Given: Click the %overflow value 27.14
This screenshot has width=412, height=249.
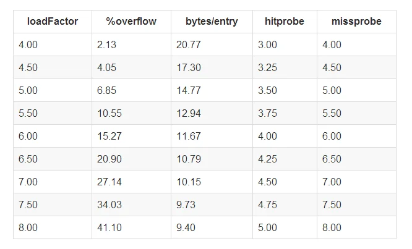Looking at the screenshot, I should point(109,182).
